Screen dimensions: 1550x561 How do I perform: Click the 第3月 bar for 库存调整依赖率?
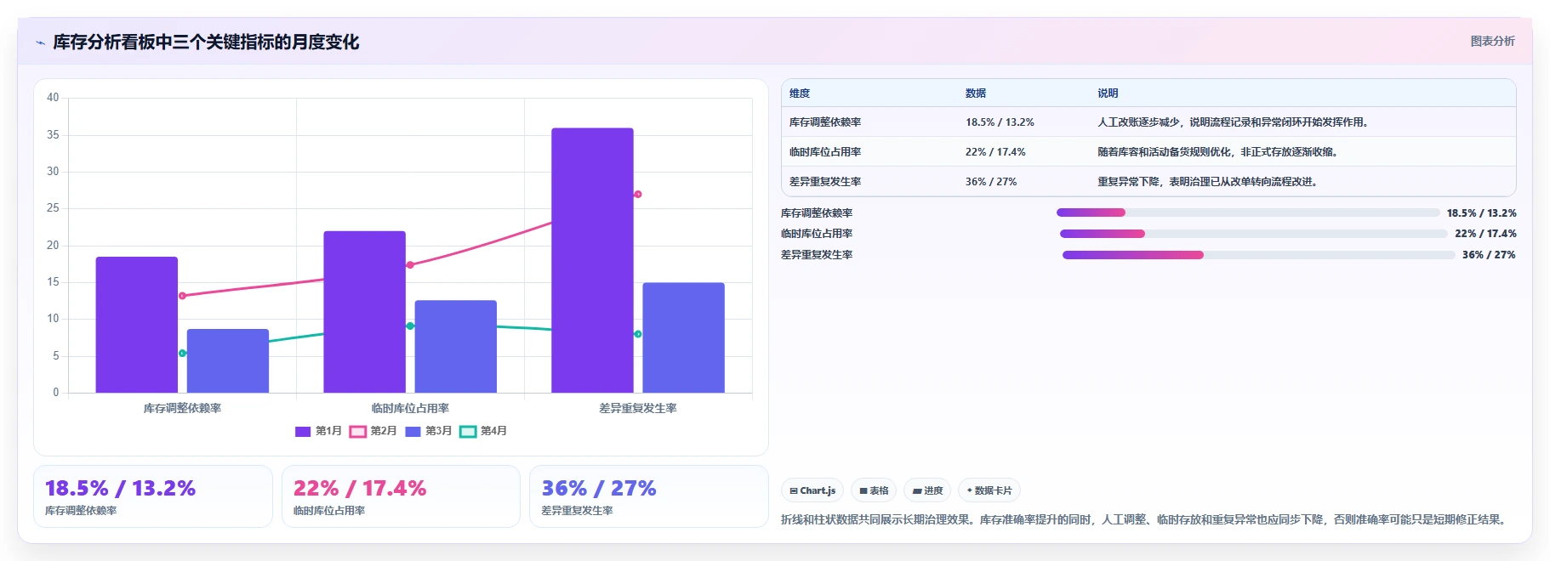tap(228, 361)
